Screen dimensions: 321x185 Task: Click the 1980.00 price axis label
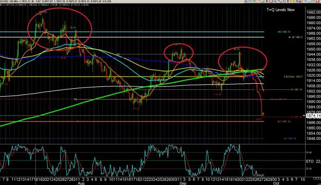pos(313,23)
